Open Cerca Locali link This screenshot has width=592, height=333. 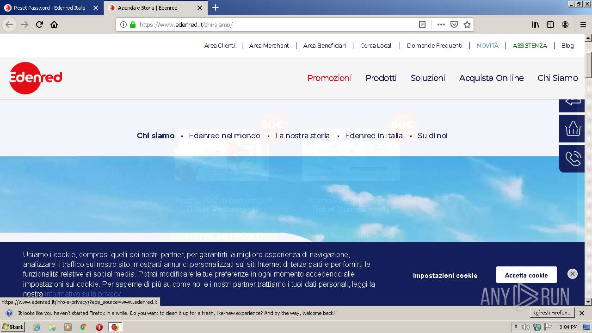(376, 45)
